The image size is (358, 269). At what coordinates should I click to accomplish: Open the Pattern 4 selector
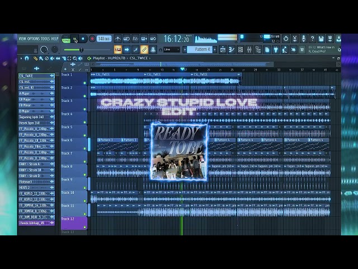coord(200,49)
